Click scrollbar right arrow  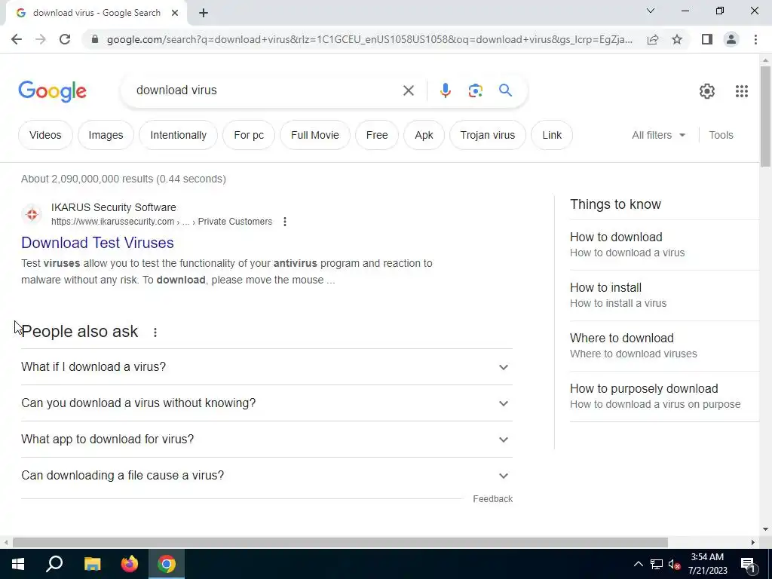(x=753, y=542)
